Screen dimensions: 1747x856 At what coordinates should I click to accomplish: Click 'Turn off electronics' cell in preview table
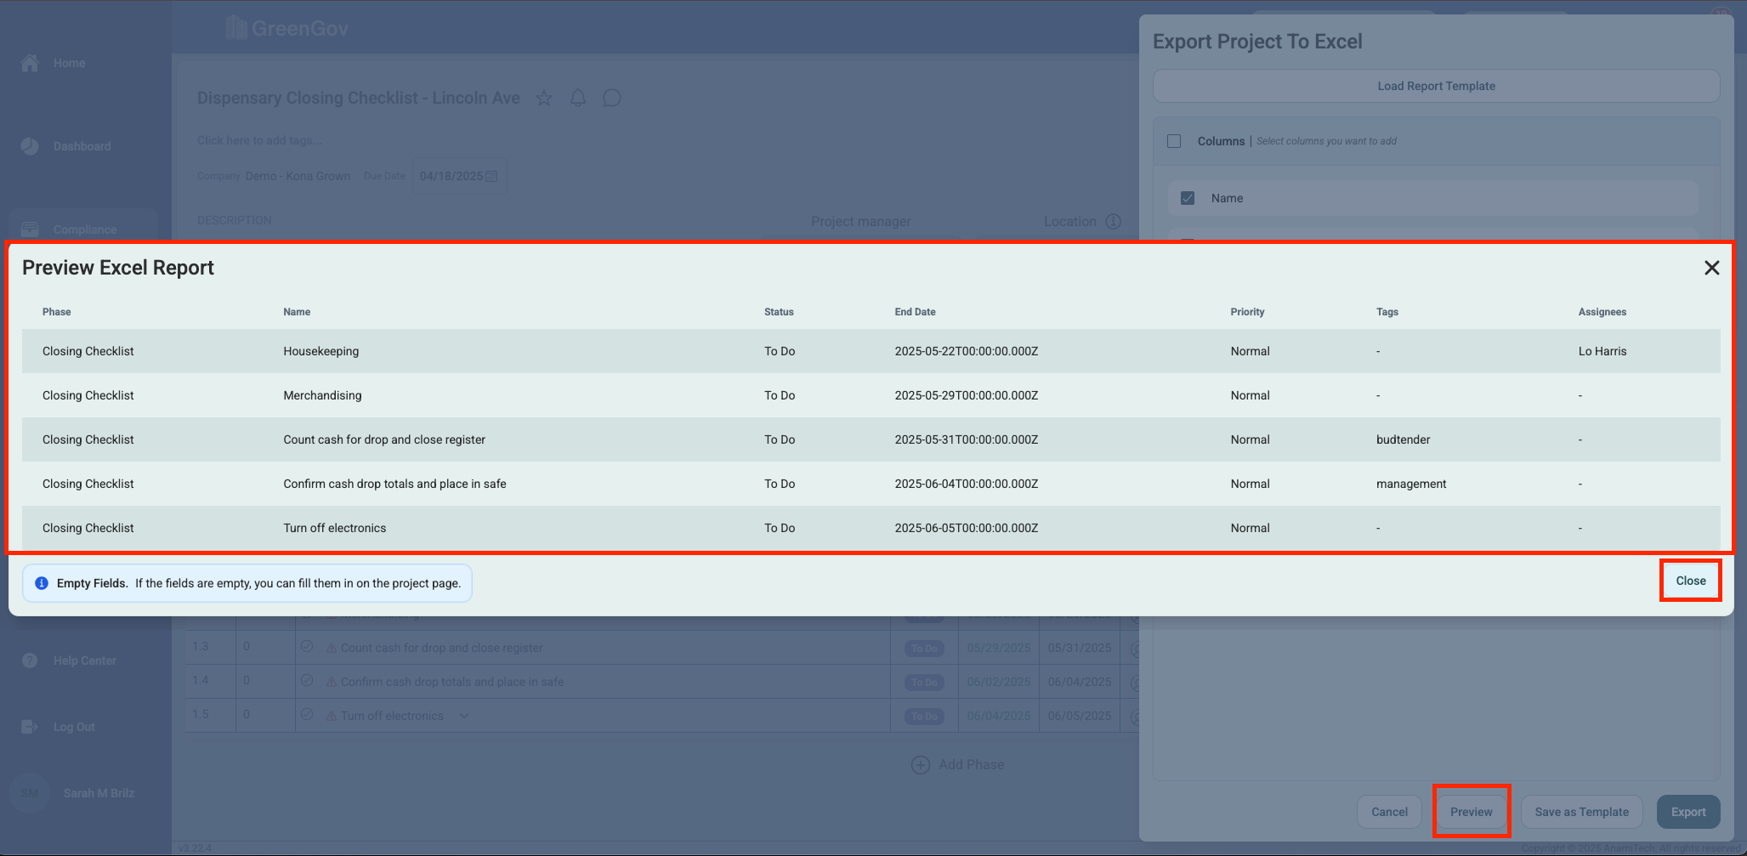(335, 528)
